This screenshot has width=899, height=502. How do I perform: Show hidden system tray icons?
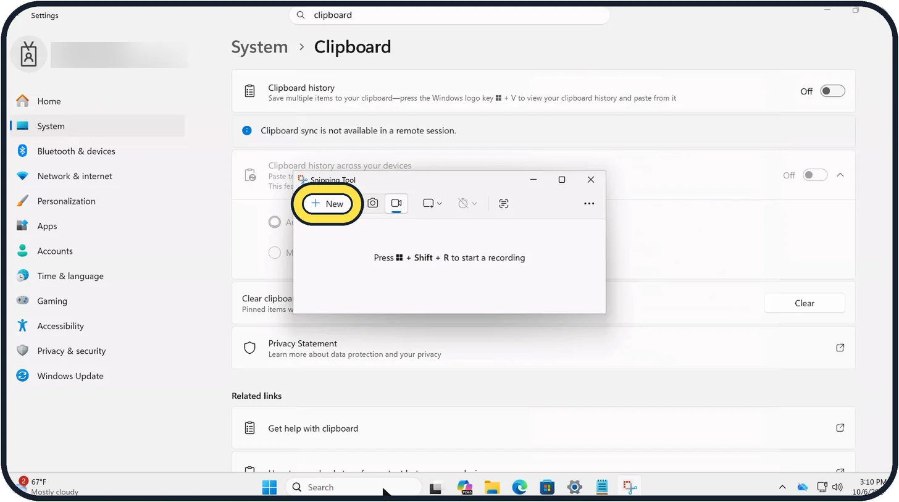pyautogui.click(x=782, y=487)
